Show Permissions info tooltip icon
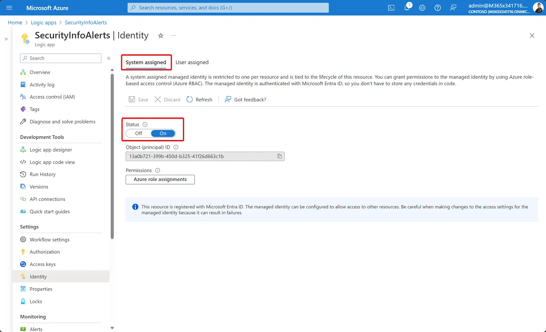Image resolution: width=546 pixels, height=332 pixels. pyautogui.click(x=158, y=170)
